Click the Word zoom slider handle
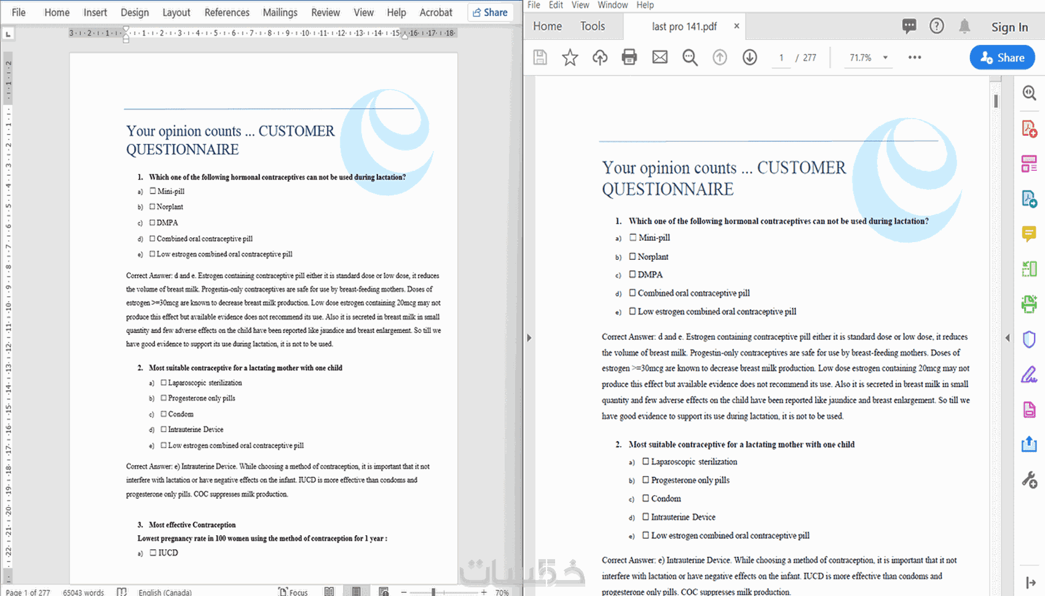 (x=433, y=592)
